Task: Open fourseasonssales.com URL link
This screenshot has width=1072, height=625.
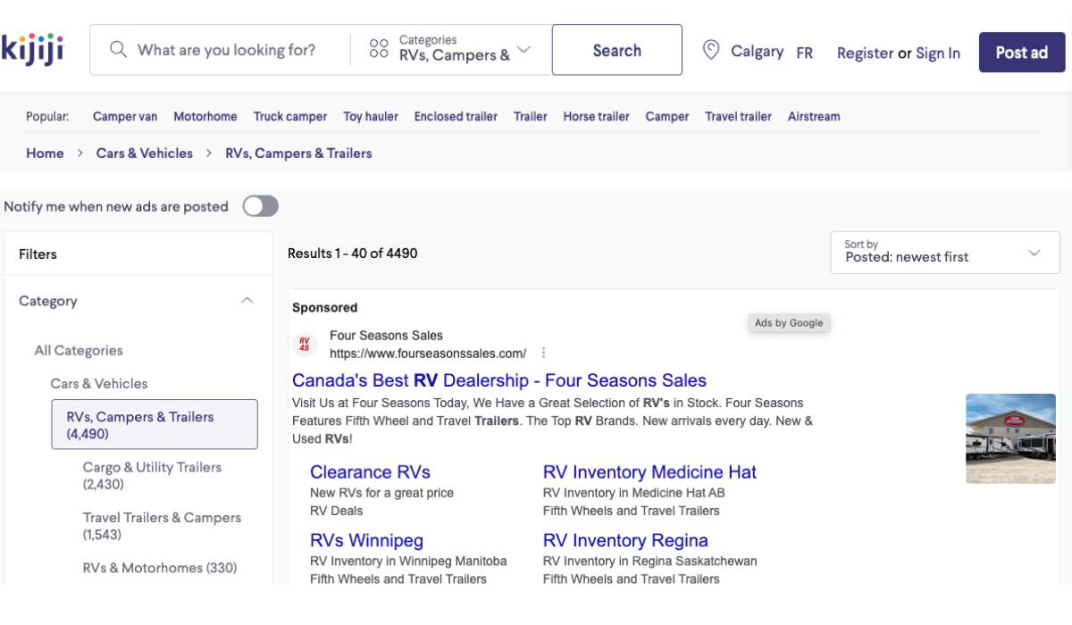Action: (428, 353)
